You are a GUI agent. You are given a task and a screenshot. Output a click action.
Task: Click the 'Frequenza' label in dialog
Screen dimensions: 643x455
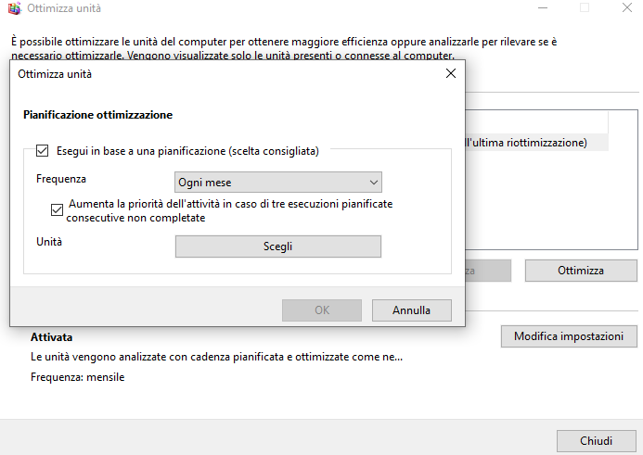coord(61,179)
